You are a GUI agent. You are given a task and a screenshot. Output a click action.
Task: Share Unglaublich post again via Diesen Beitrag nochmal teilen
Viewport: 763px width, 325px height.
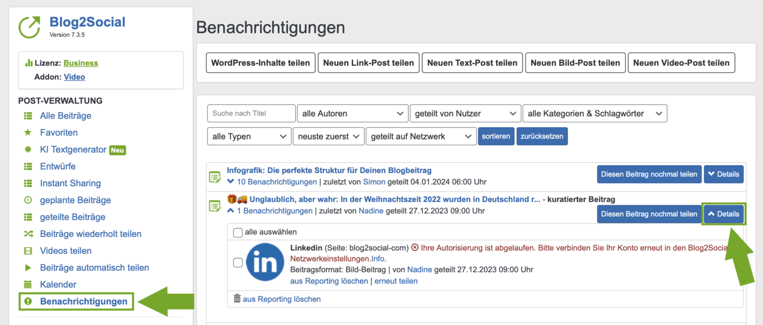click(649, 214)
